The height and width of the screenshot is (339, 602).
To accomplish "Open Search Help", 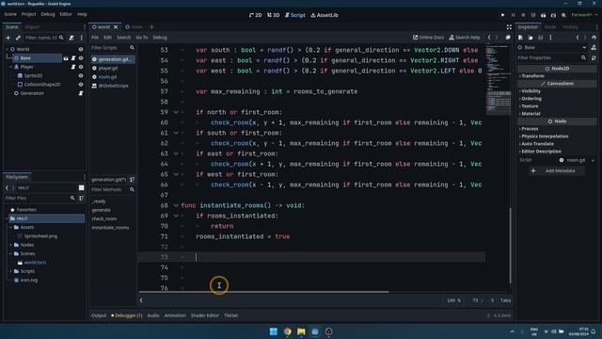I will 465,38.
